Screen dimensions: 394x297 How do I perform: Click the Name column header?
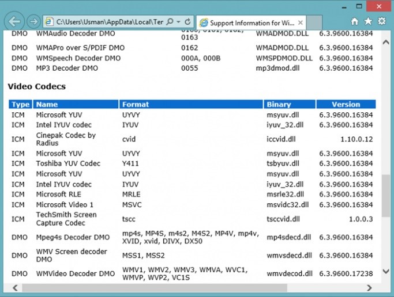[x=76, y=104]
